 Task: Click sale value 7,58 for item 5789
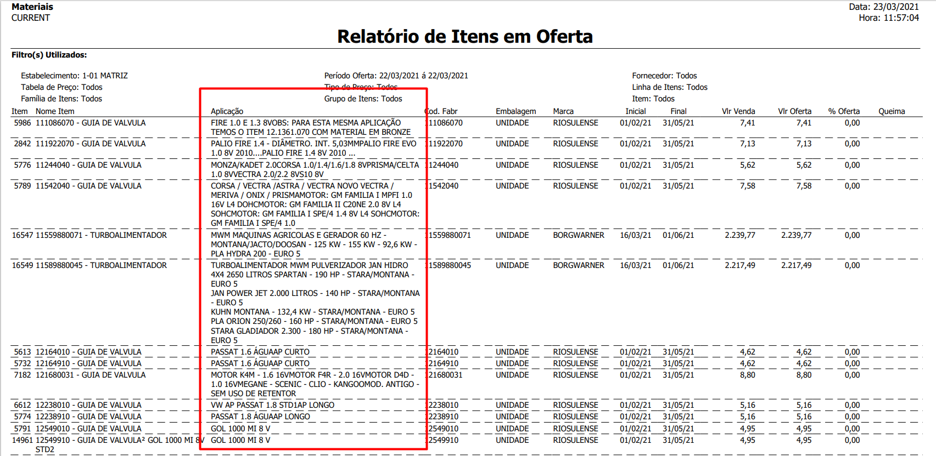(747, 186)
